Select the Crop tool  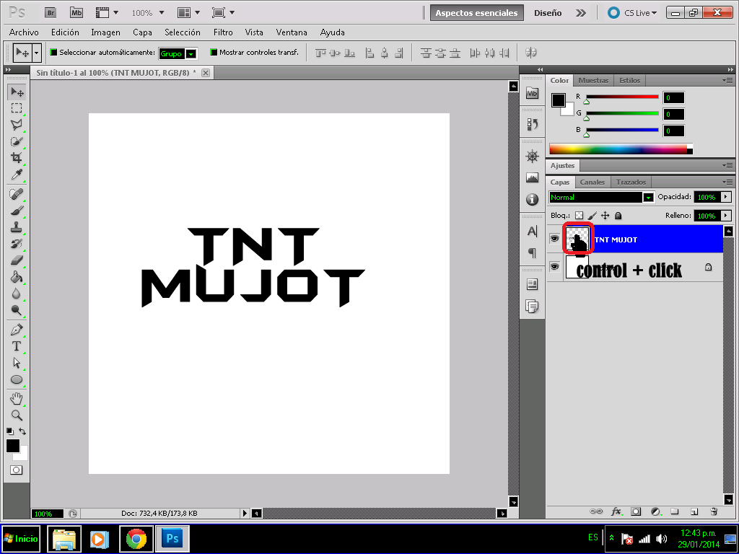pyautogui.click(x=16, y=157)
